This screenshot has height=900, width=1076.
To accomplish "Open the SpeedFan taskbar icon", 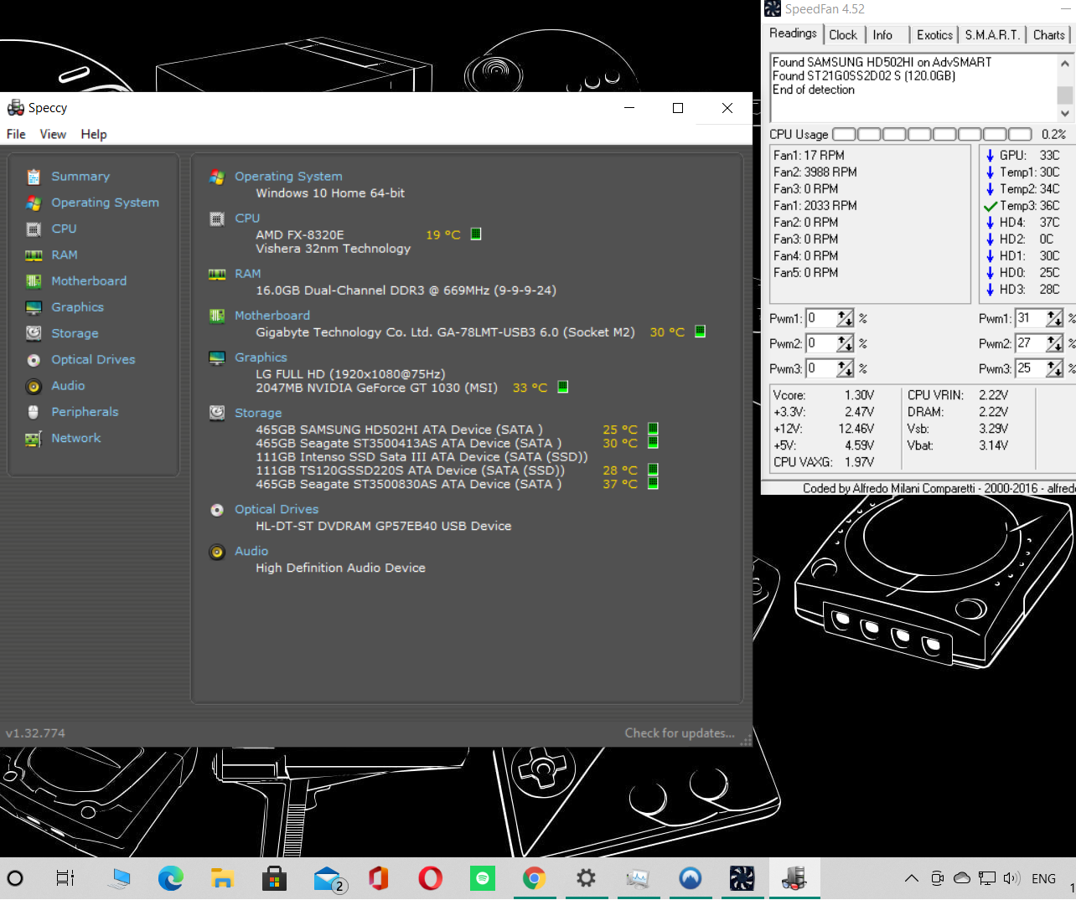I will pos(742,878).
